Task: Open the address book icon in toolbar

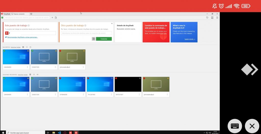Action: tap(212, 18)
